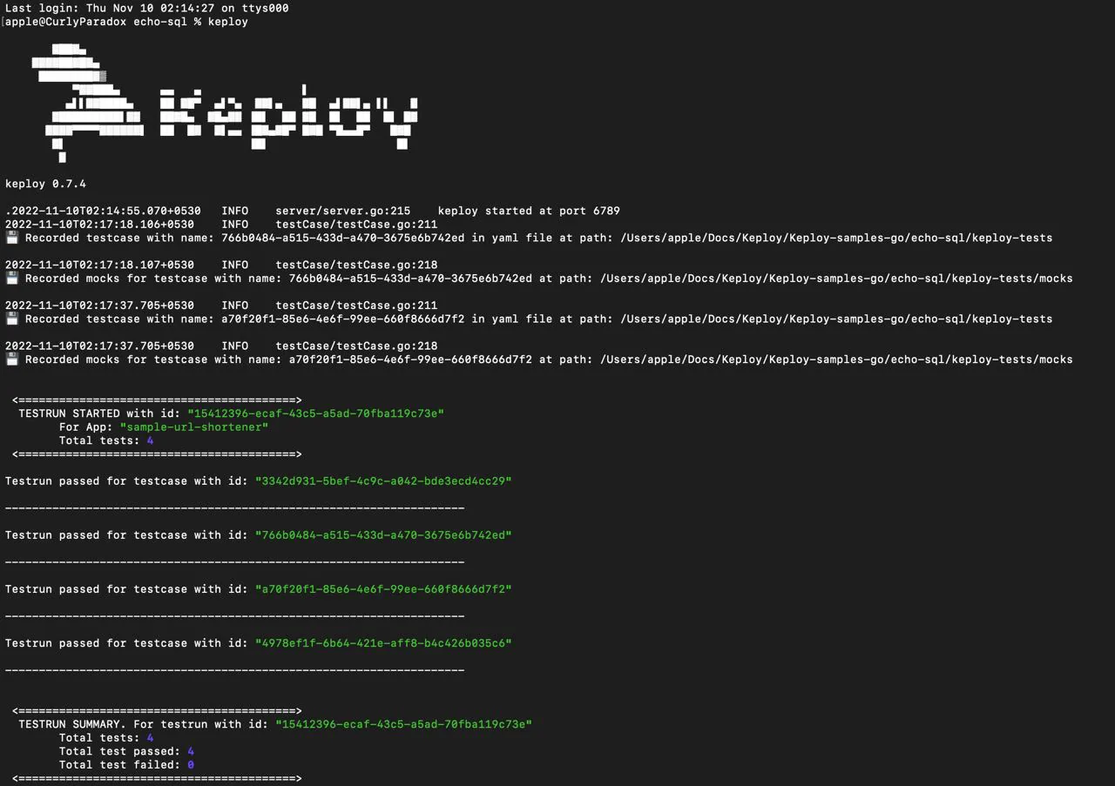Image resolution: width=1115 pixels, height=786 pixels.
Task: Click TESTRUN STARTED id '15412396-ecaf...' text
Action: point(315,413)
